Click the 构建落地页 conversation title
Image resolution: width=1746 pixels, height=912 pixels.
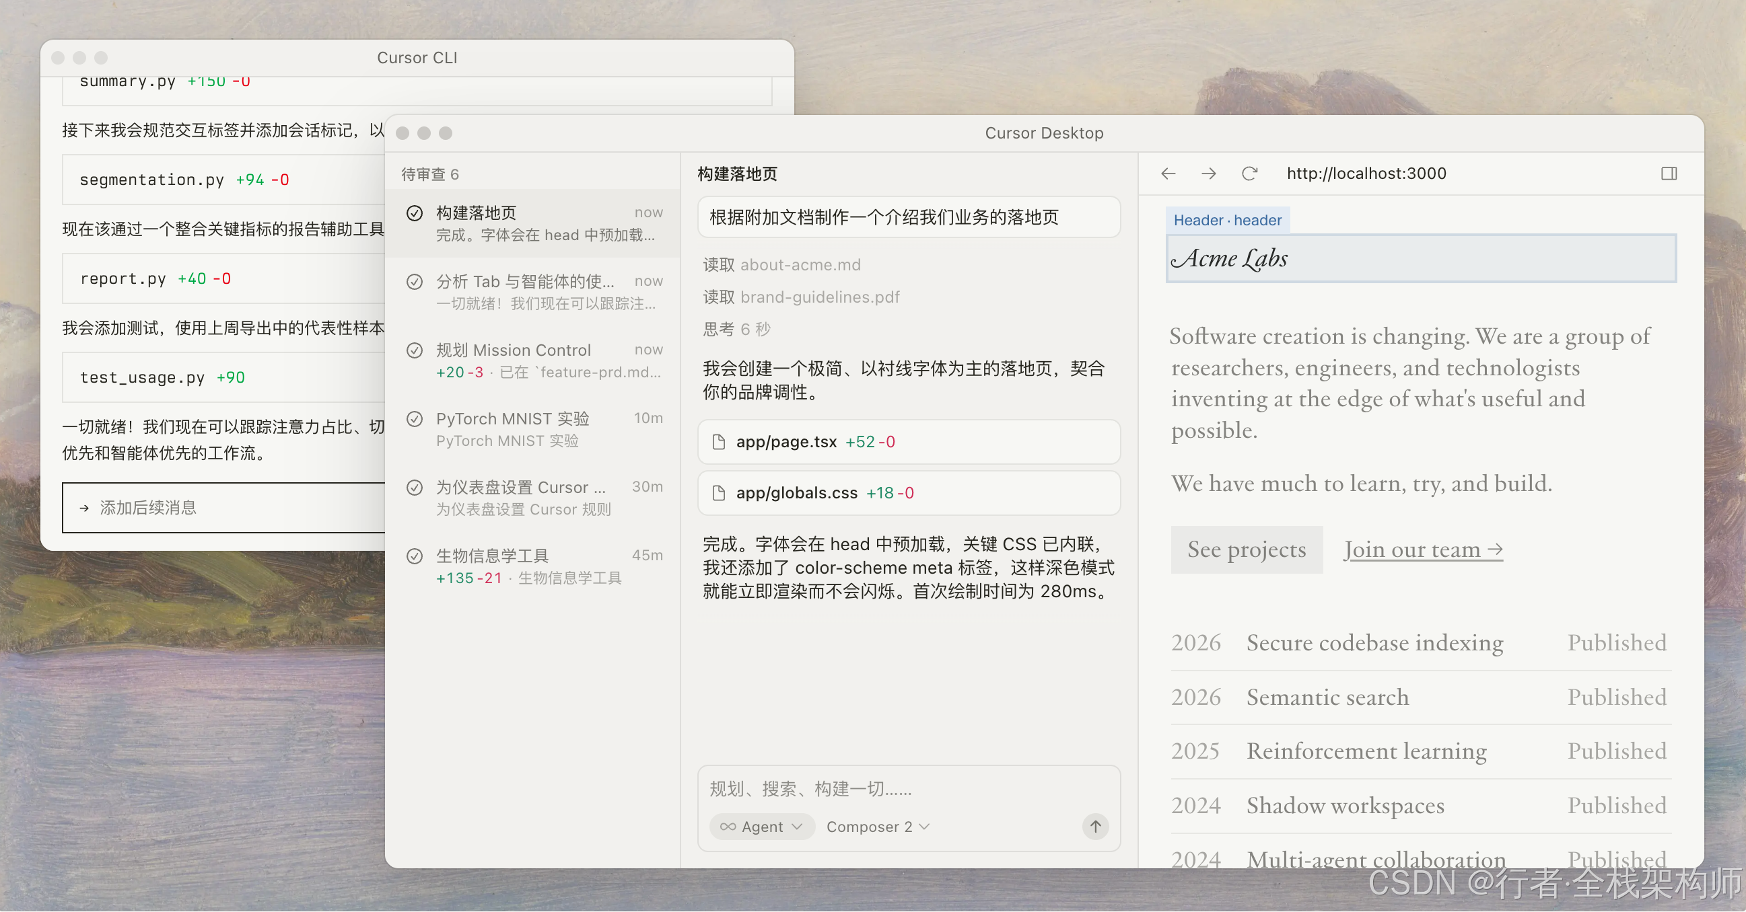[738, 175]
